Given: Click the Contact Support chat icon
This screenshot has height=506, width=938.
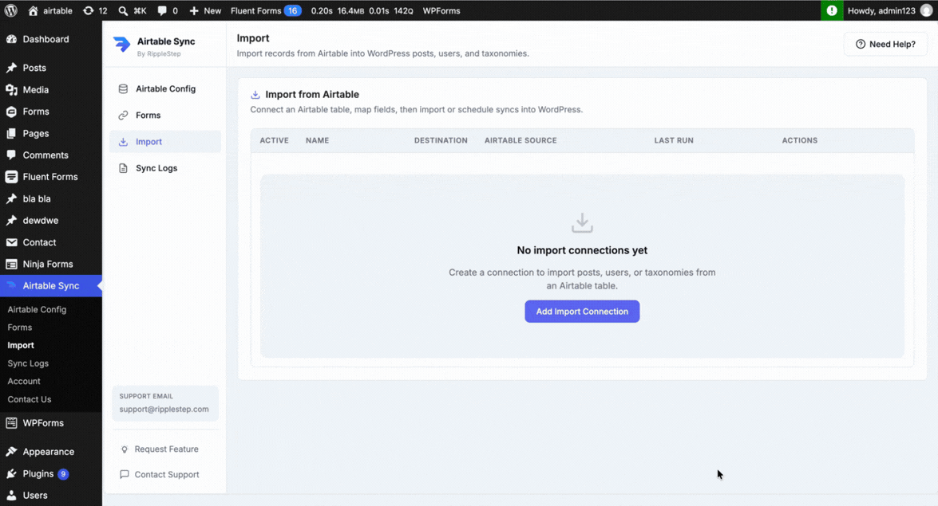Looking at the screenshot, I should click(x=125, y=474).
